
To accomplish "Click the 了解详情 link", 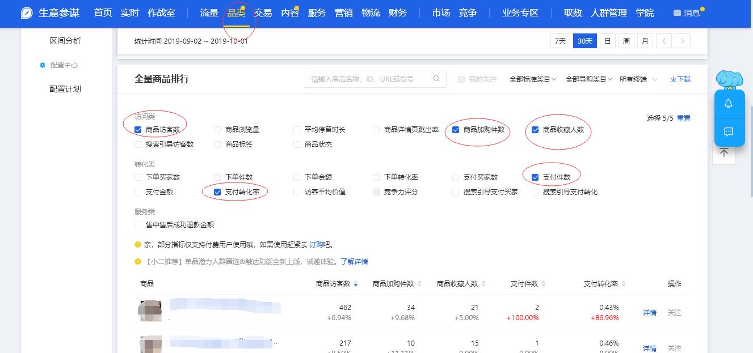I will [x=354, y=262].
